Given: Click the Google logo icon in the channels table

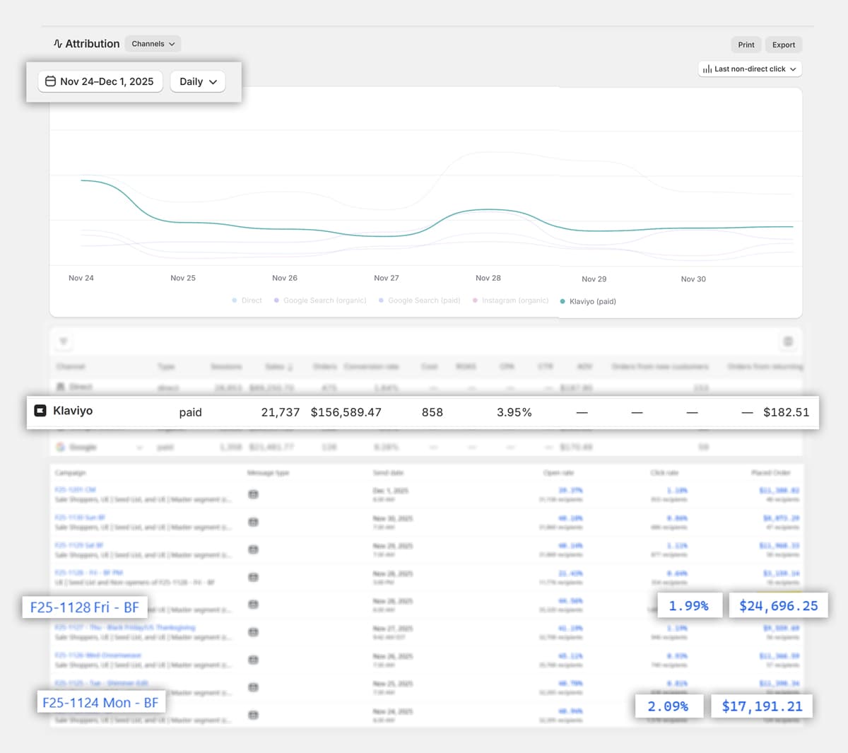Looking at the screenshot, I should coord(61,447).
